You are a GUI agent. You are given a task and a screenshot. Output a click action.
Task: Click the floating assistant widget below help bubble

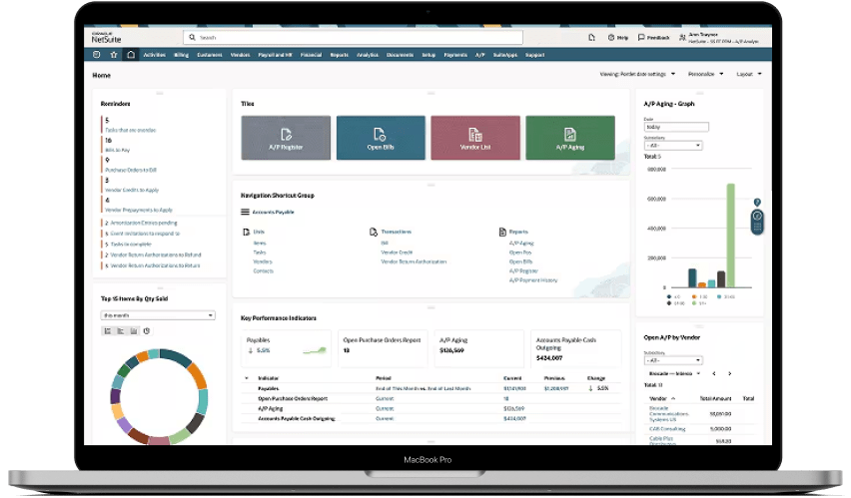coord(757,222)
